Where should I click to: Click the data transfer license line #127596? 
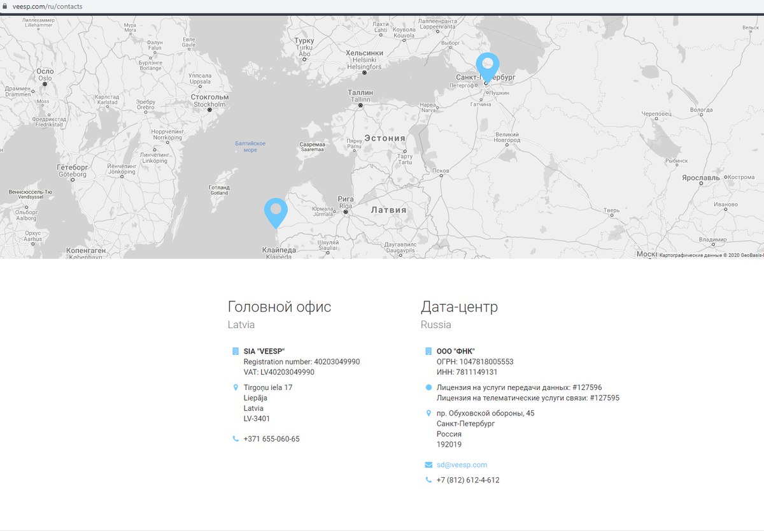[x=520, y=387]
